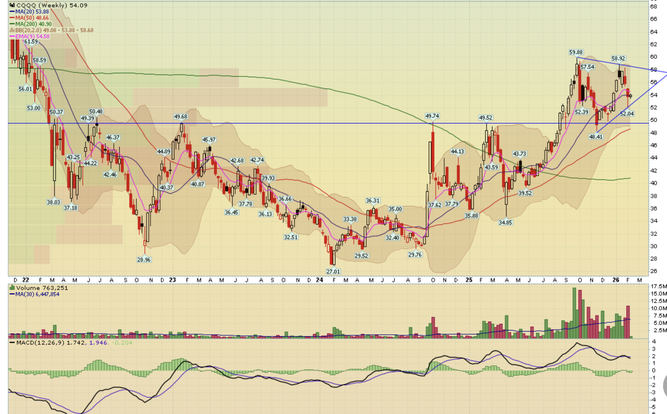This screenshot has width=667, height=414.
Task: Select the 23 year marker on time axis
Action: [173, 280]
